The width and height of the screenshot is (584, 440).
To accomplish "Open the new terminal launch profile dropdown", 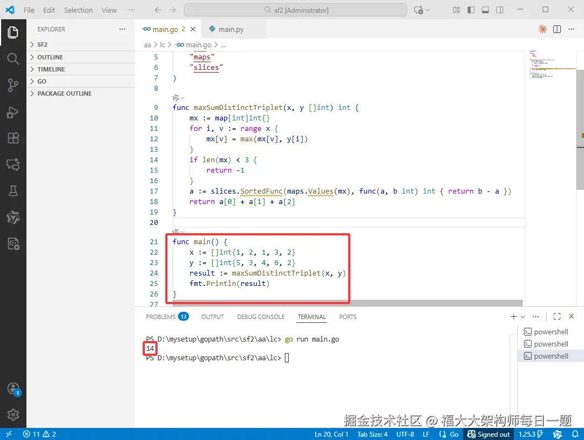I will [523, 316].
